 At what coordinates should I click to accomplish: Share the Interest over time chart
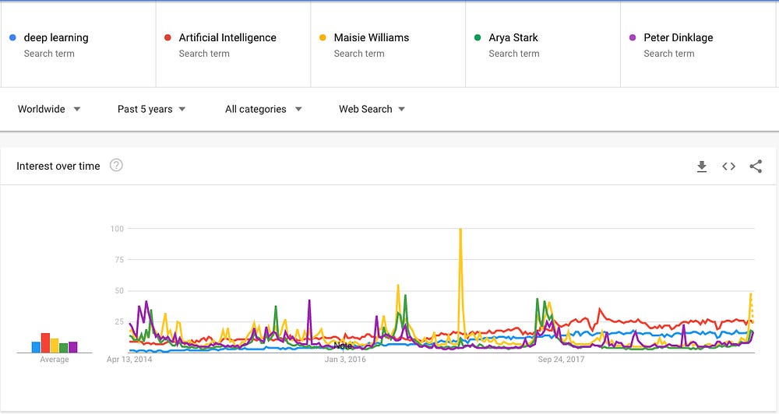(756, 167)
